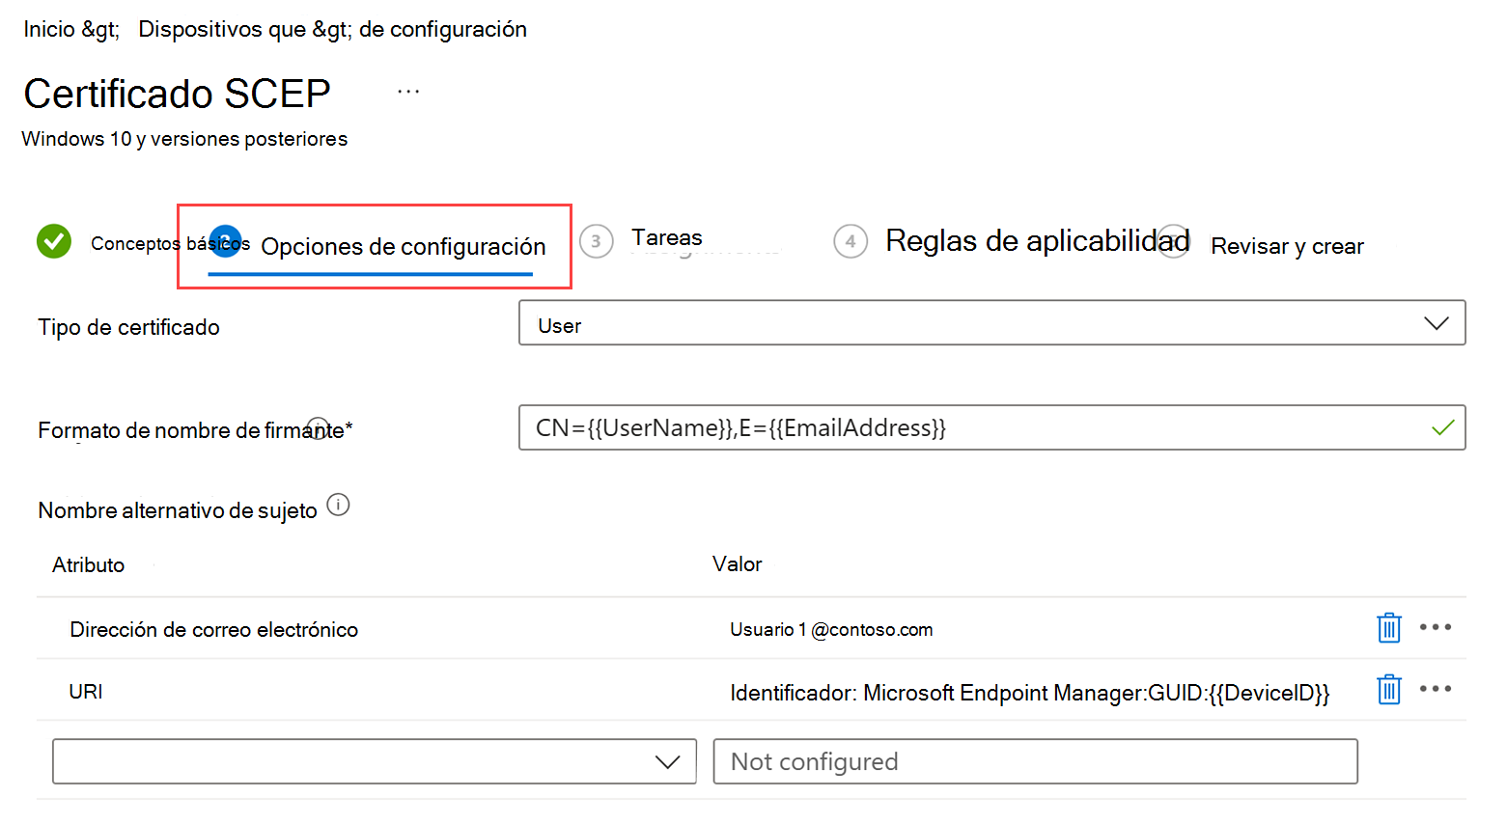Navigate to Inicio breadcrumb
The height and width of the screenshot is (823, 1506).
click(49, 29)
